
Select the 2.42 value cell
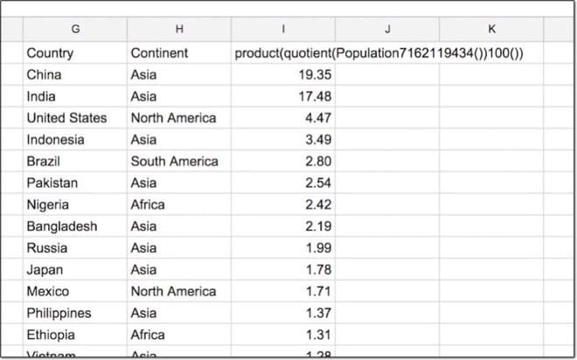[283, 204]
